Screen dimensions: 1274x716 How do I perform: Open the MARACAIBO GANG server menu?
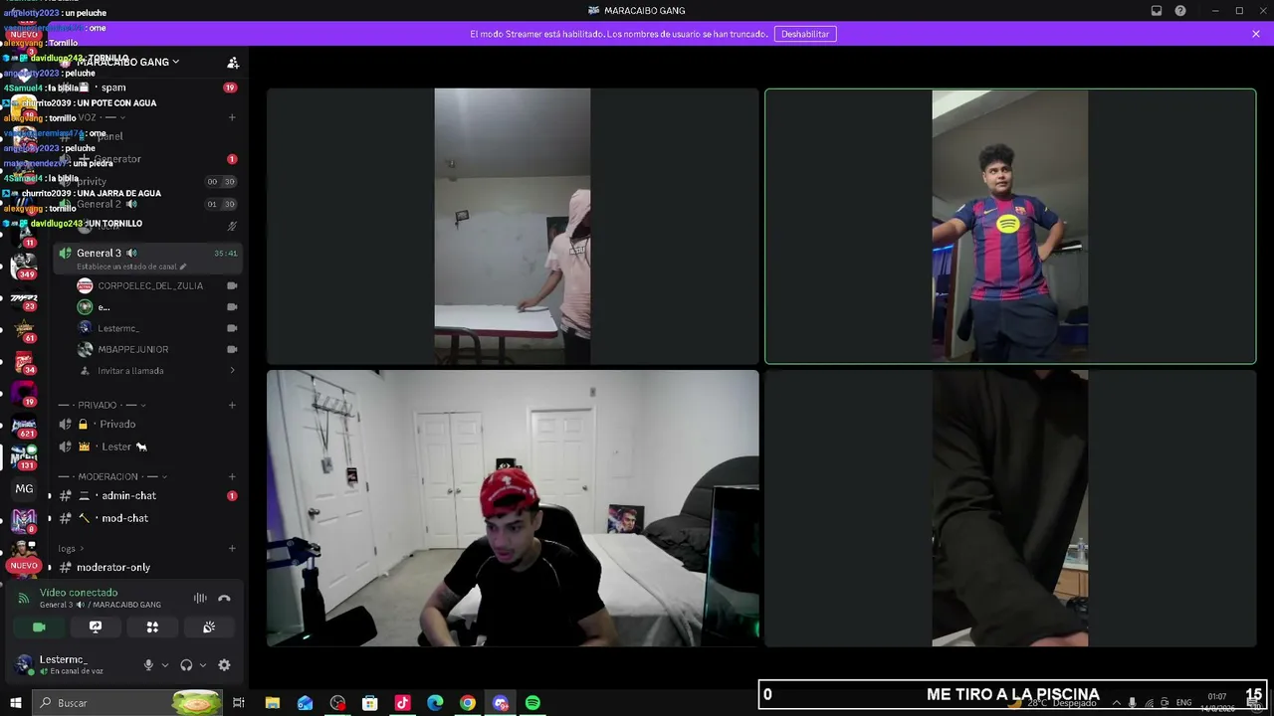pos(129,62)
